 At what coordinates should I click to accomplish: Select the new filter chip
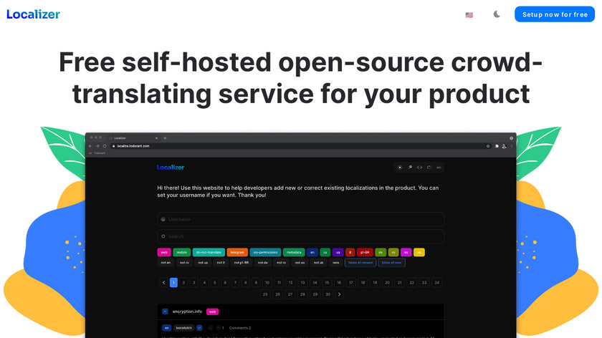coord(336,263)
